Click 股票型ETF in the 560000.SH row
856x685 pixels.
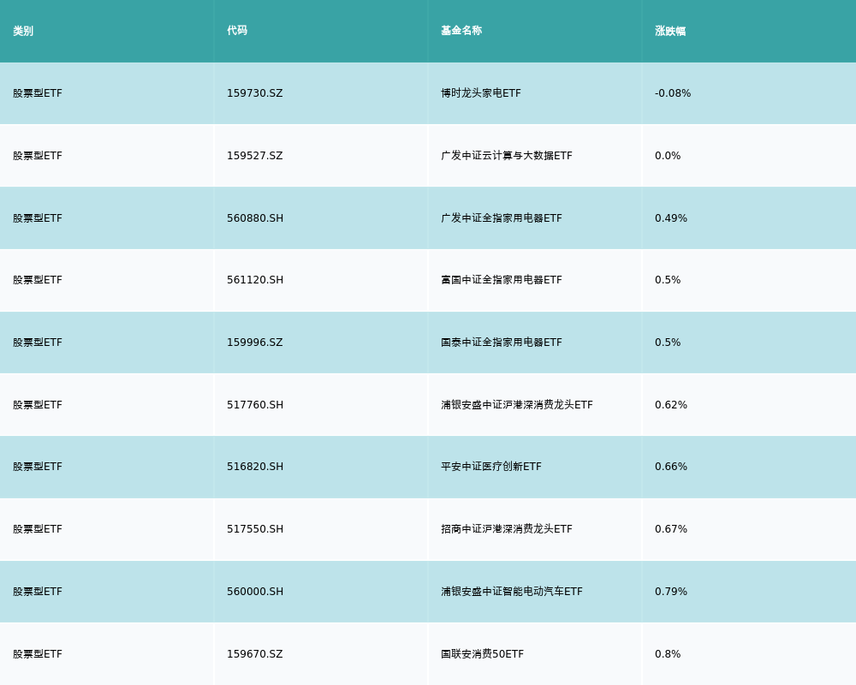[38, 592]
